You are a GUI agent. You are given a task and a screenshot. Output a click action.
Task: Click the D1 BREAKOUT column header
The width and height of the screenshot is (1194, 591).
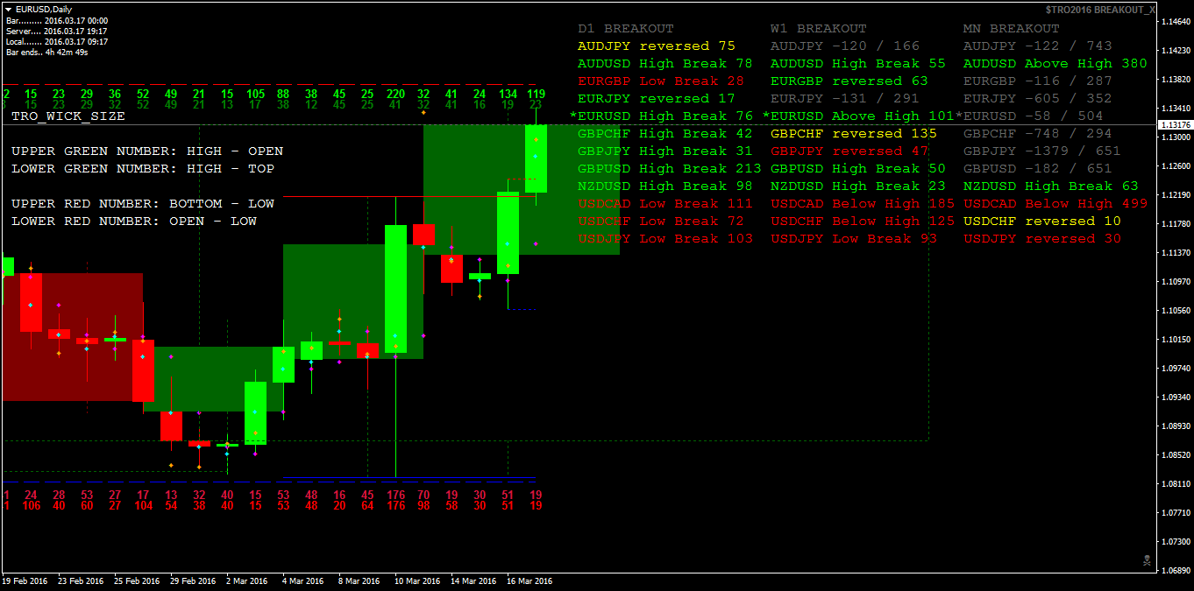click(626, 29)
